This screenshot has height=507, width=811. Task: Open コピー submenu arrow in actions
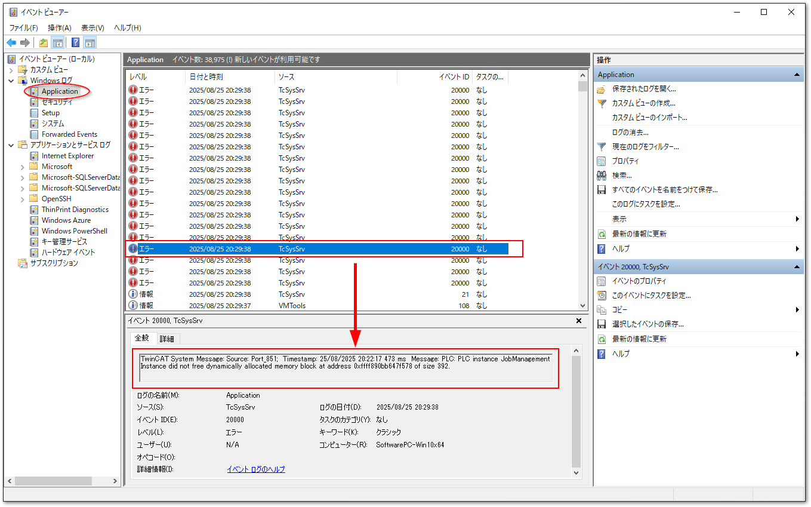tap(797, 310)
